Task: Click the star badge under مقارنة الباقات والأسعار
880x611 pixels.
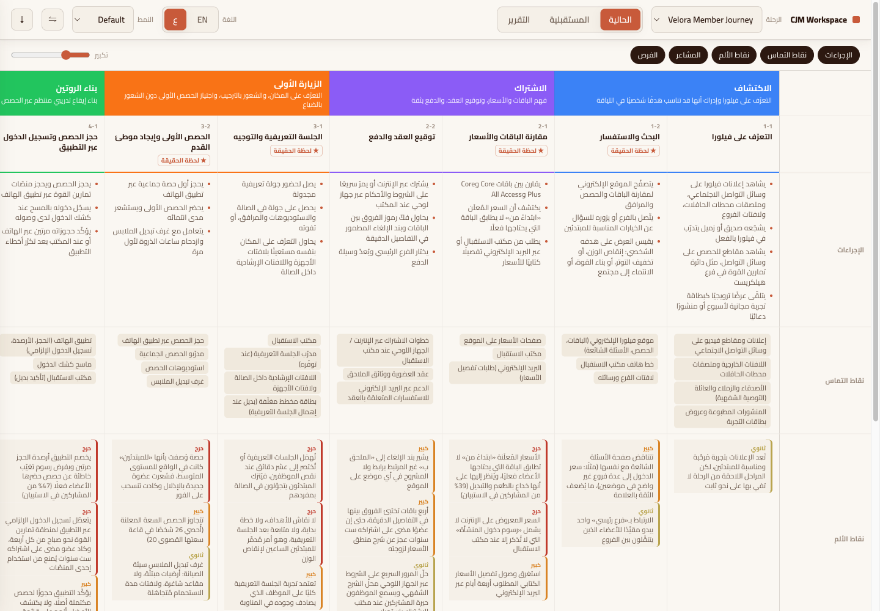Action: 521,151
